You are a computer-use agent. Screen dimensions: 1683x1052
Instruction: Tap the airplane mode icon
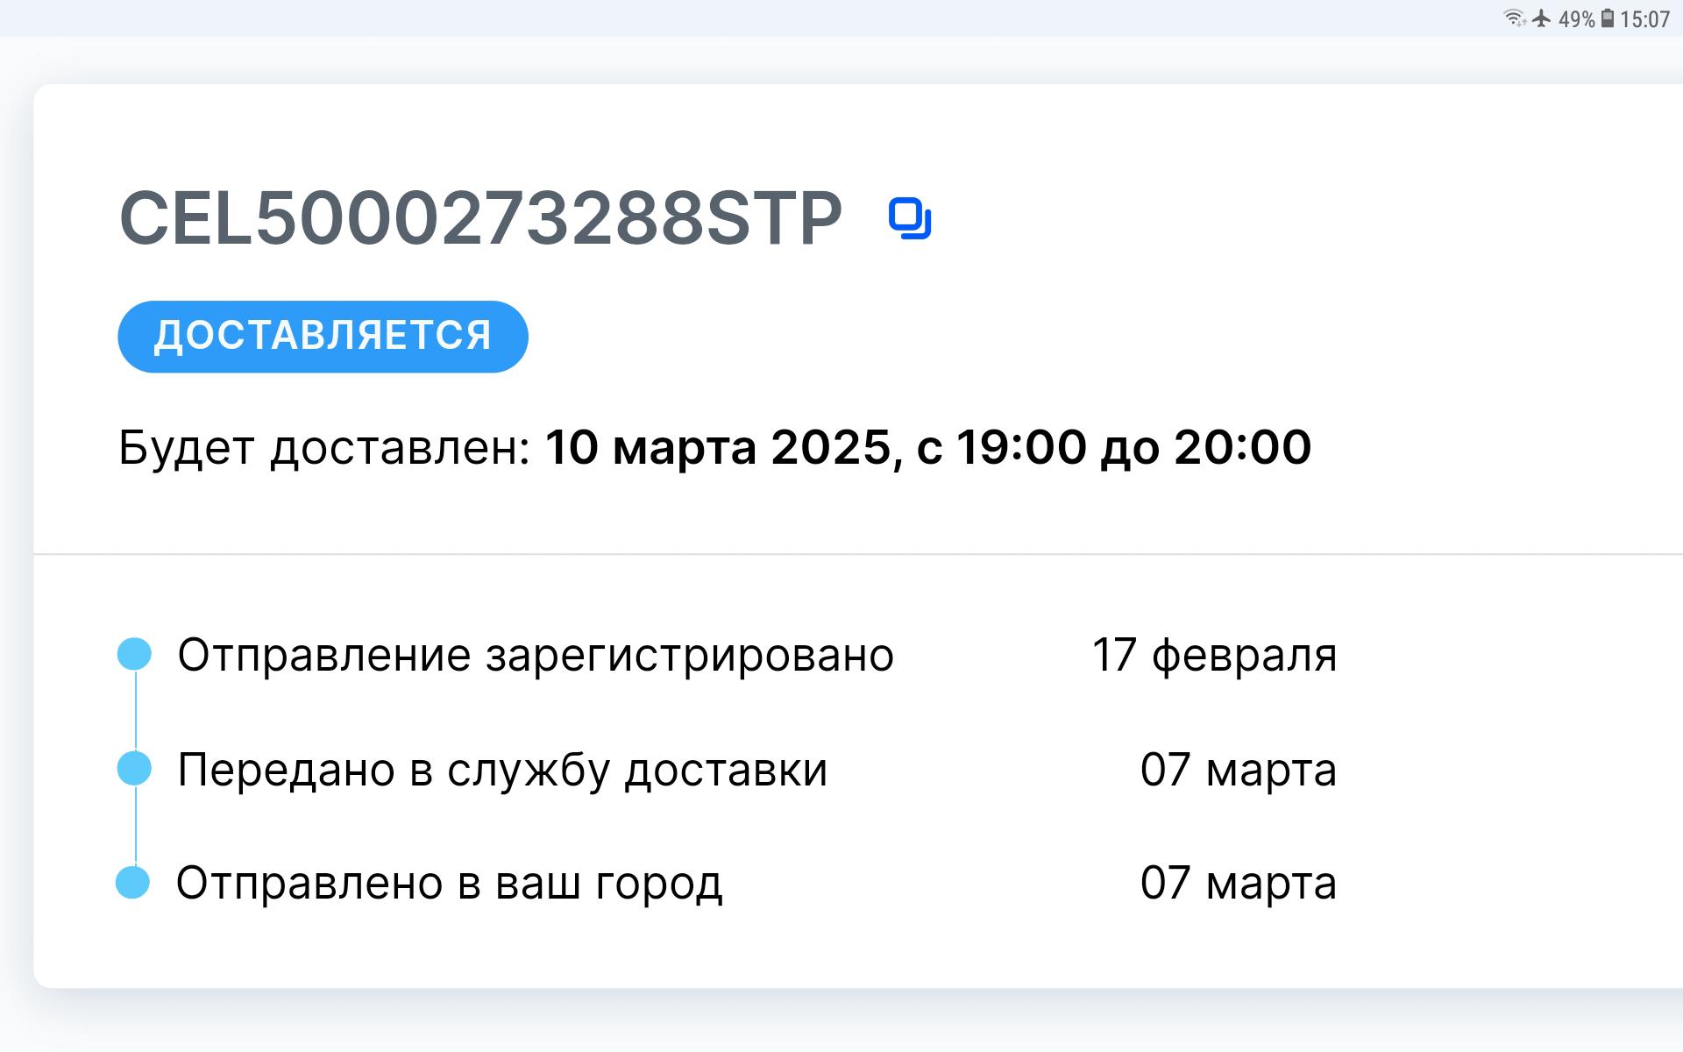1541,18
